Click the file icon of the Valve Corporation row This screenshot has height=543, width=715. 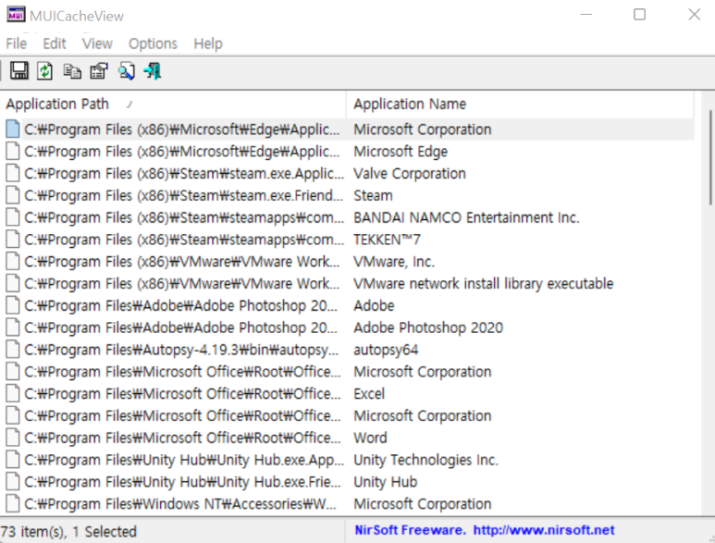(13, 173)
